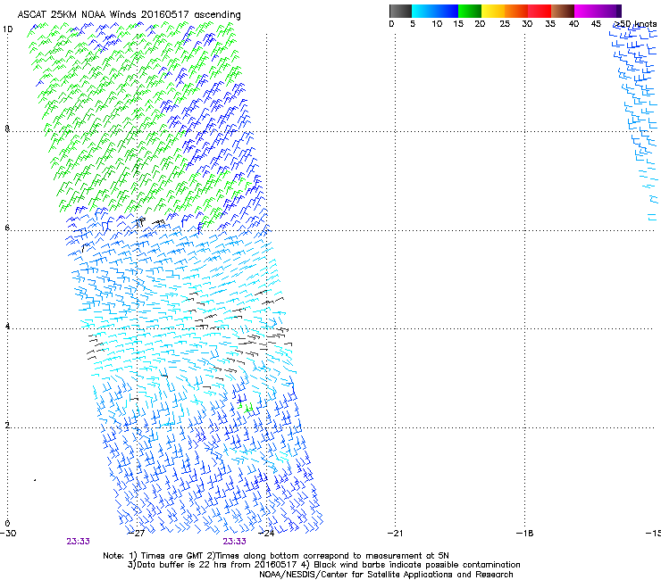Click the orange 25-30 knots legend segment
661x580 pixels.
(x=516, y=11)
